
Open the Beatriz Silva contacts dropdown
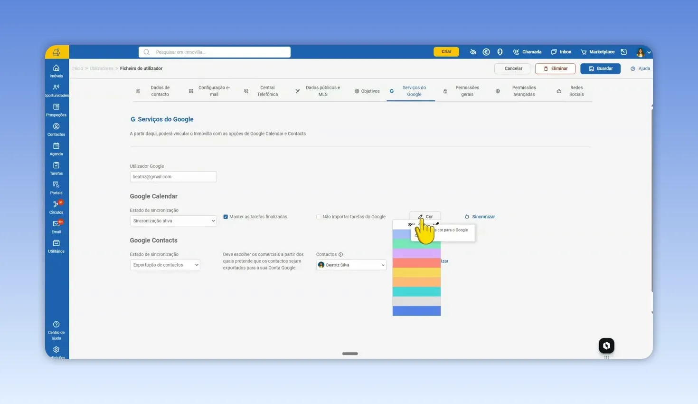[x=351, y=265]
